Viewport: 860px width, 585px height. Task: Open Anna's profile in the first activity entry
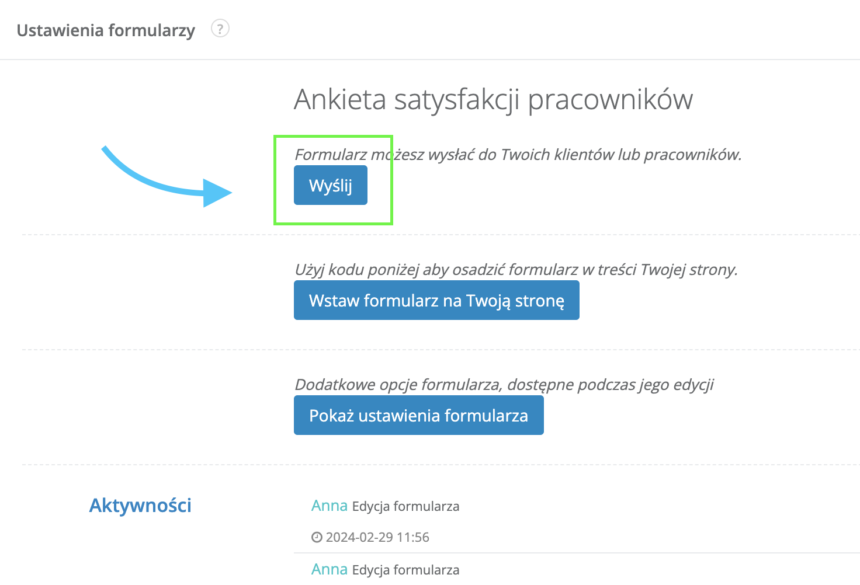[x=329, y=506]
